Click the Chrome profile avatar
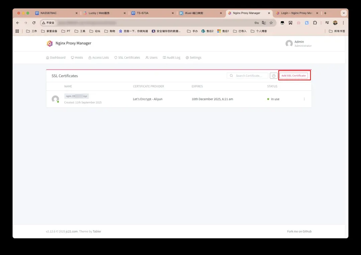Image resolution: width=361 pixels, height=255 pixels. [x=335, y=23]
